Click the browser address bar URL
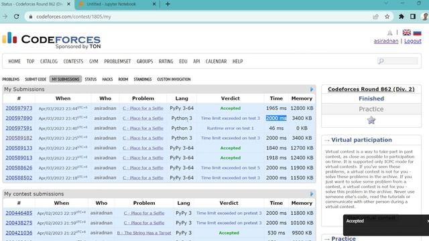Screen dimensions: 429x241 pos(74,17)
